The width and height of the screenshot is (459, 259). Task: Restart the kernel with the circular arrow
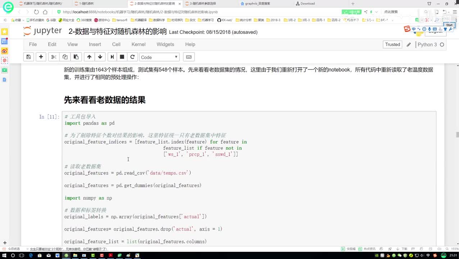tap(132, 57)
